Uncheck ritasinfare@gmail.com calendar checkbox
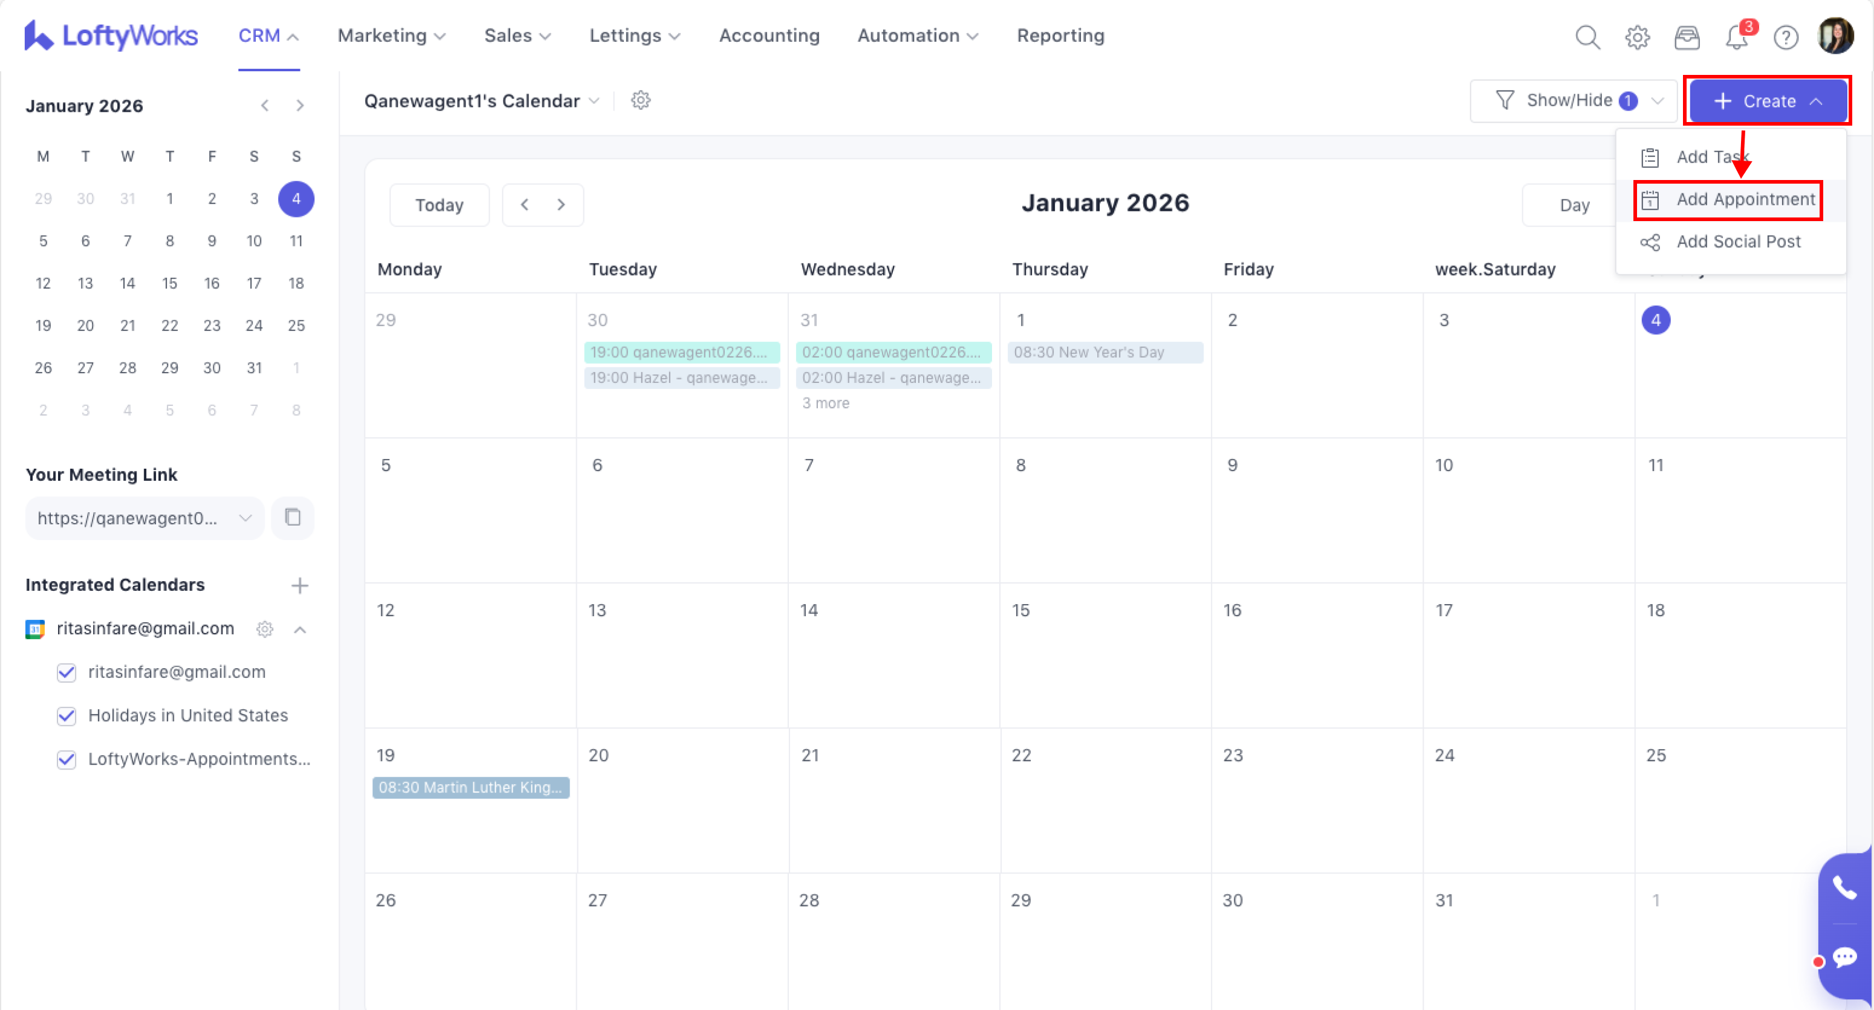Image resolution: width=1874 pixels, height=1010 pixels. coord(66,672)
